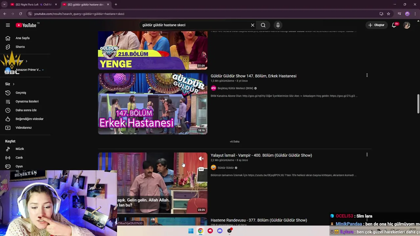
Task: Visit Beşiktaş Kültür Merkezi (BKM) channel
Action: click(x=235, y=88)
